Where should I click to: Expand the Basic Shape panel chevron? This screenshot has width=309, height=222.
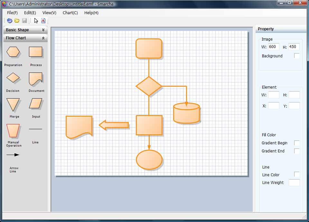[x=43, y=30]
